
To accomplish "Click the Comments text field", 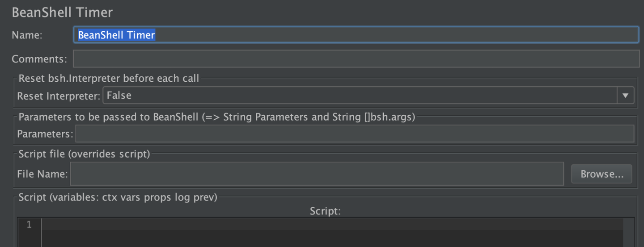I will (356, 59).
